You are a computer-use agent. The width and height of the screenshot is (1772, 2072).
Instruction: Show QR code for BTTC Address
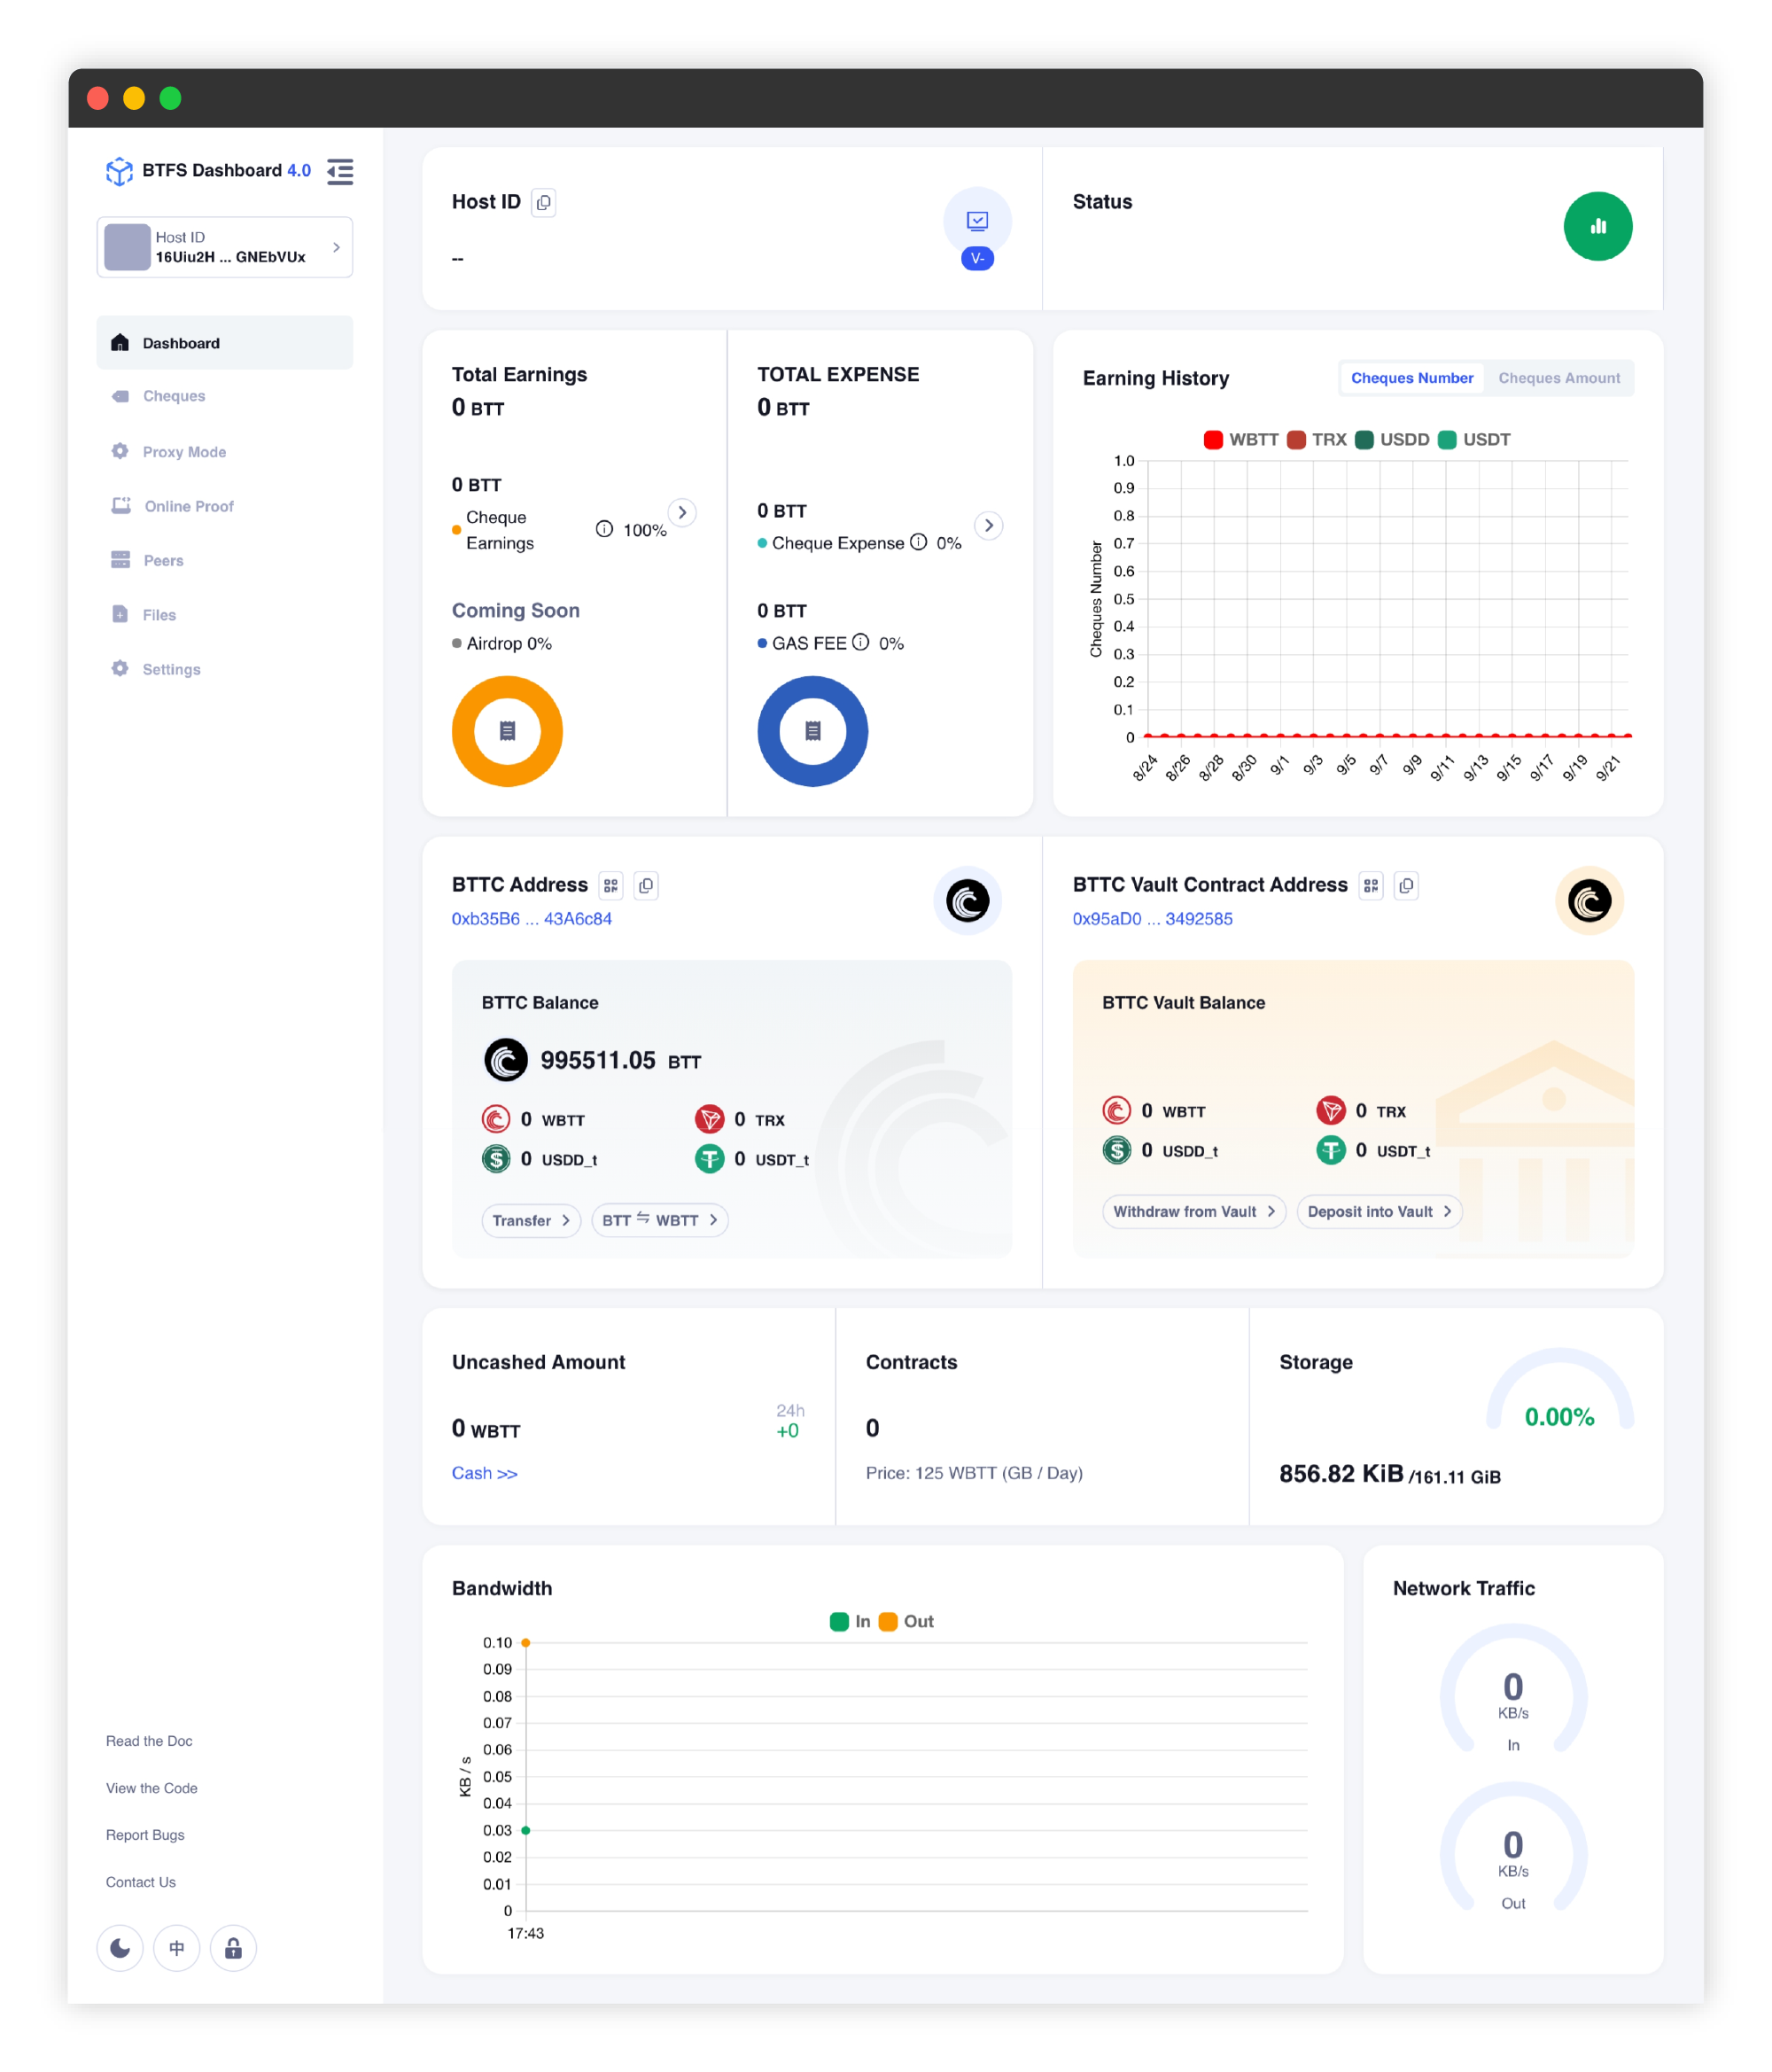[610, 885]
